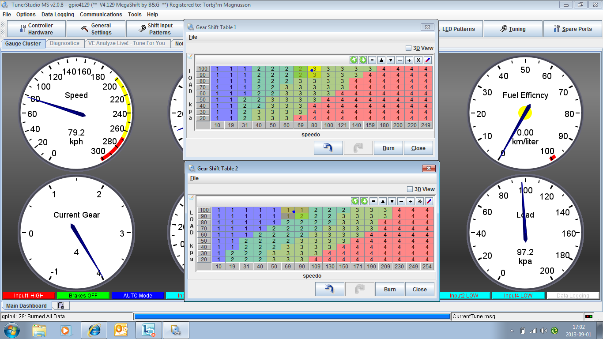The height and width of the screenshot is (339, 603).
Task: Click the Close button in Gear Shift Table 1
Action: (x=418, y=148)
